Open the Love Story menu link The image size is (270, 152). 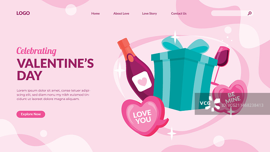[150, 14]
